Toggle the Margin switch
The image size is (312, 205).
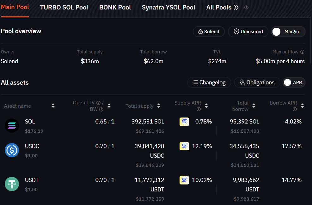tap(288, 32)
